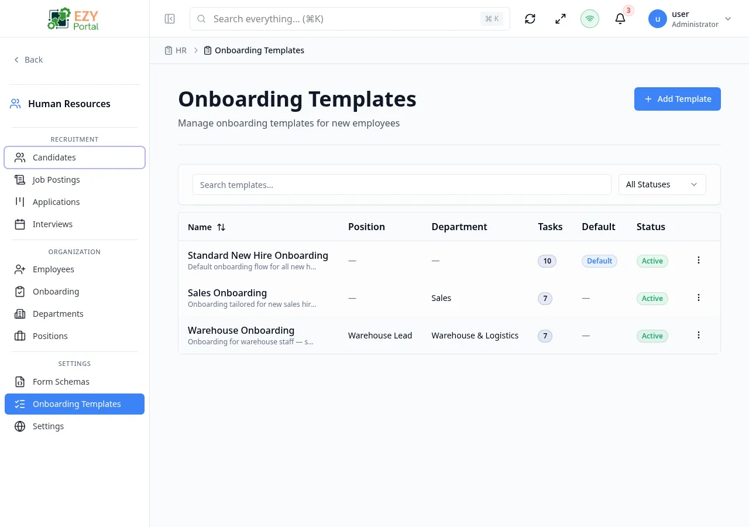The image size is (749, 527).
Task: Open Positions page
Action: [74, 336]
